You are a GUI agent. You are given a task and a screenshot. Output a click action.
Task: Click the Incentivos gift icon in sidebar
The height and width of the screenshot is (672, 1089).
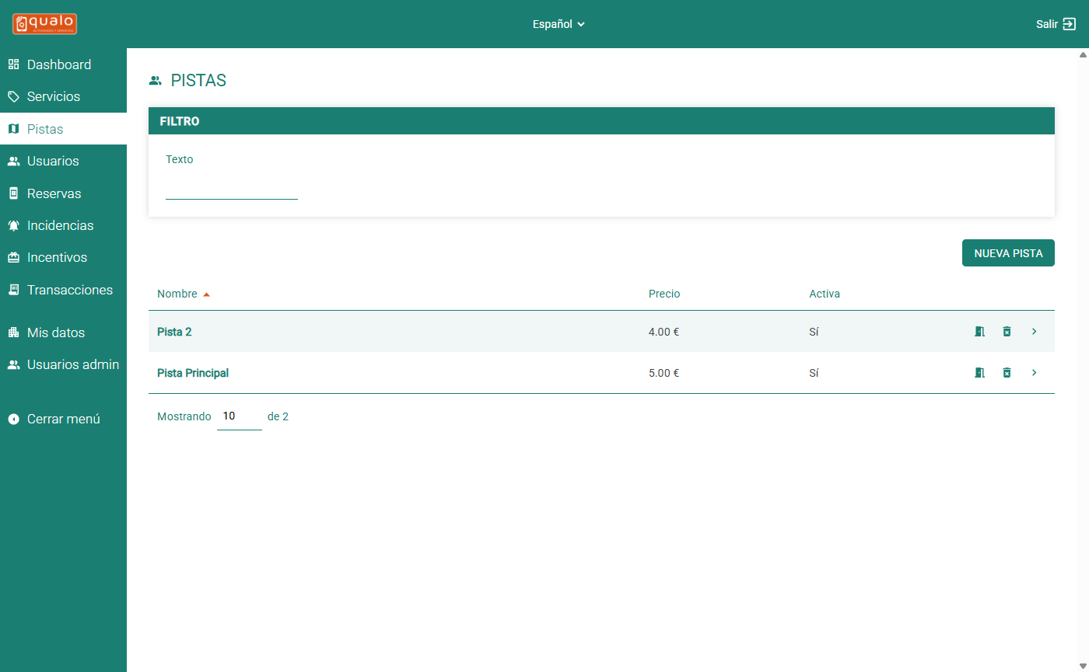click(x=13, y=258)
